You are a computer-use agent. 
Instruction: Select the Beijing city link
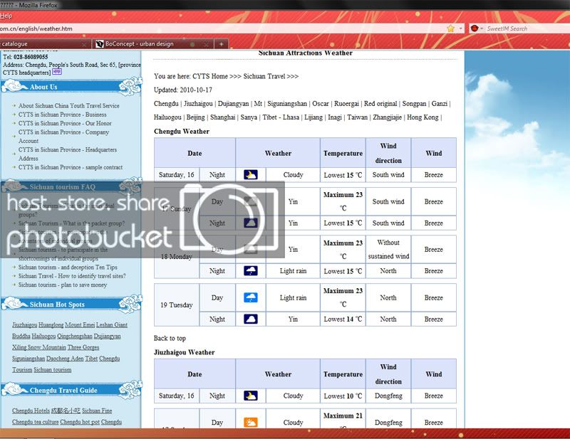195,117
